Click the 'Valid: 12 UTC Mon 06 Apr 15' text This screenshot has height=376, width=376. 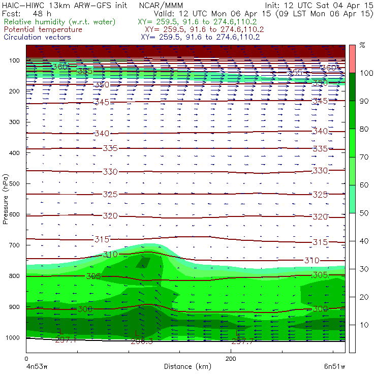(212, 14)
